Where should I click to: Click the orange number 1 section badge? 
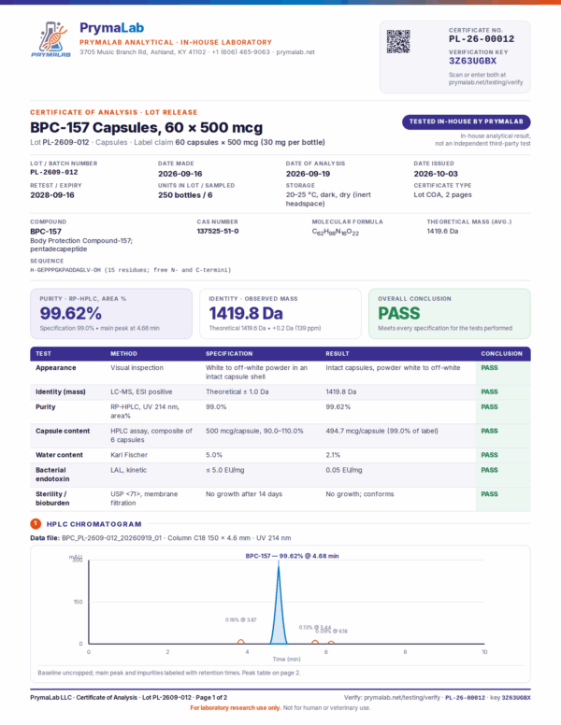tap(36, 523)
